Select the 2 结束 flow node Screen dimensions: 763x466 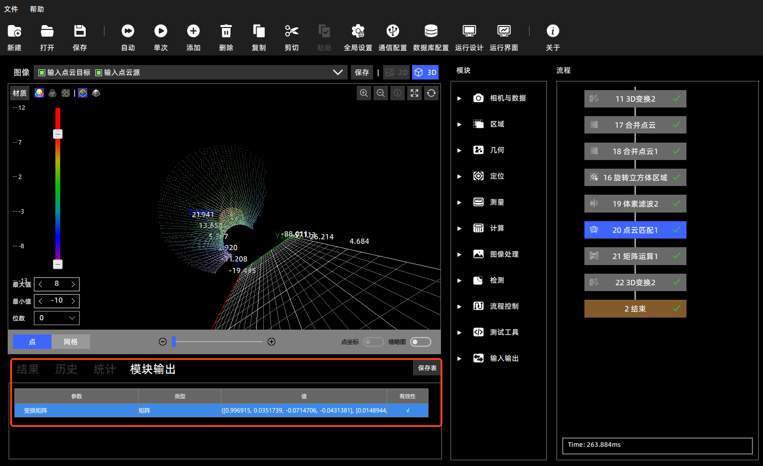[x=635, y=309]
